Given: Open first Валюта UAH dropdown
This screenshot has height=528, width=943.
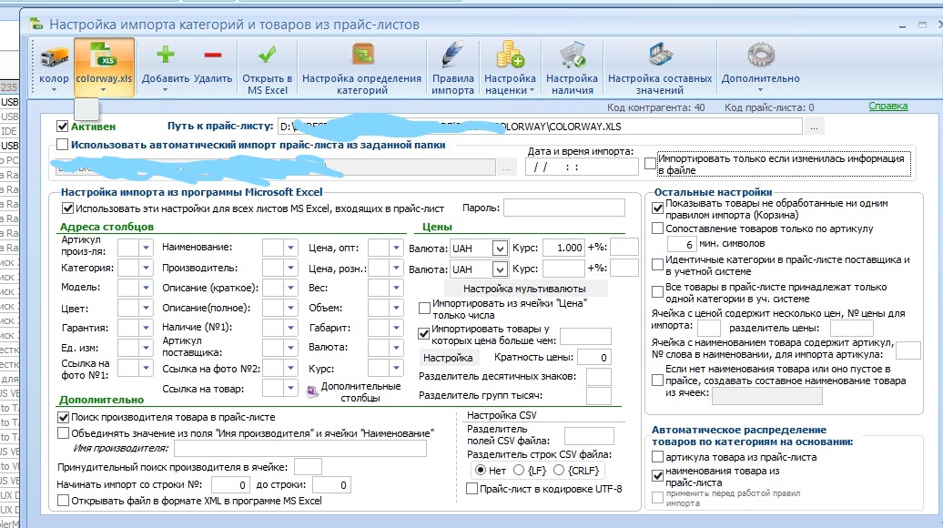Looking at the screenshot, I should [x=500, y=248].
